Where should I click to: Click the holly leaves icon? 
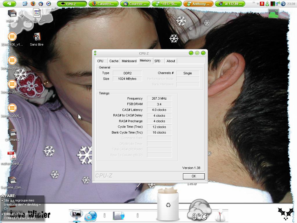pos(286,213)
